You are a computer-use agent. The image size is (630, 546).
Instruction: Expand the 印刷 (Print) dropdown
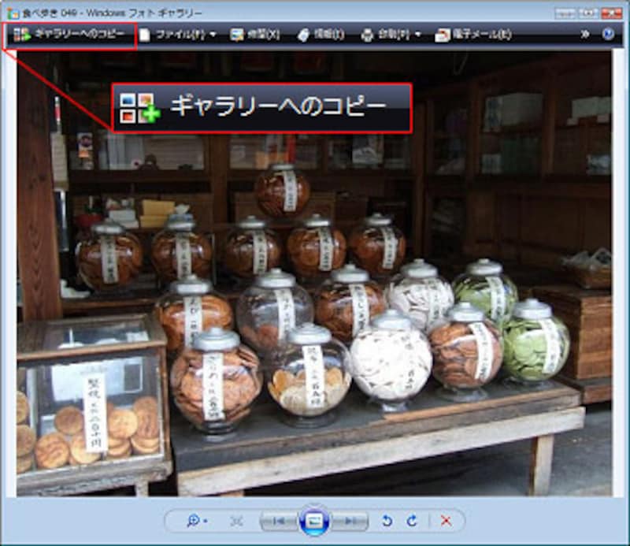391,35
